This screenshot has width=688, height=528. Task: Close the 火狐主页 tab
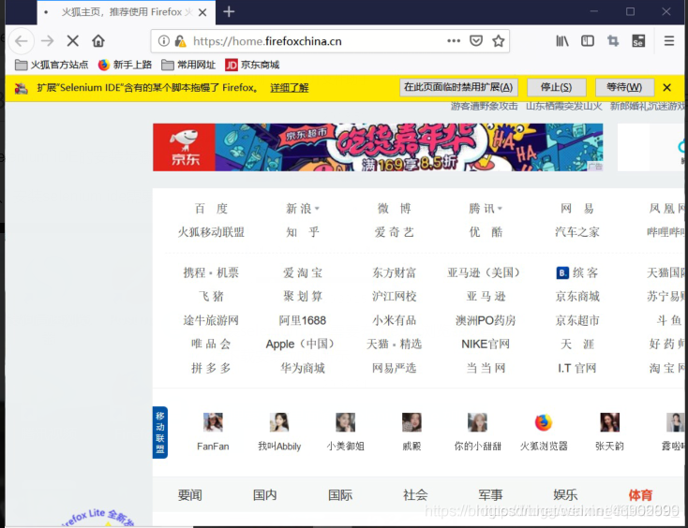[202, 13]
